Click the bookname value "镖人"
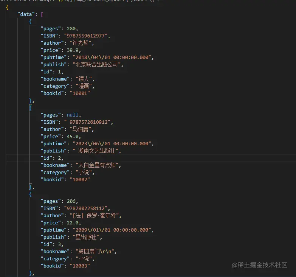 tap(84, 79)
